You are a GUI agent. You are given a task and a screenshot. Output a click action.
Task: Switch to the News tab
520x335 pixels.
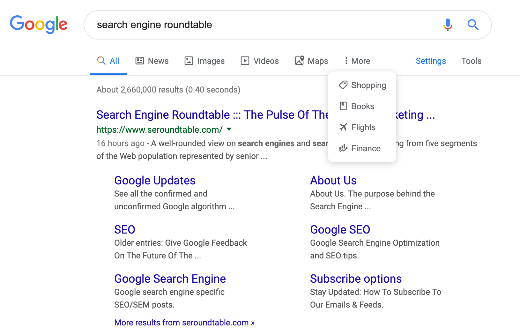coord(152,61)
